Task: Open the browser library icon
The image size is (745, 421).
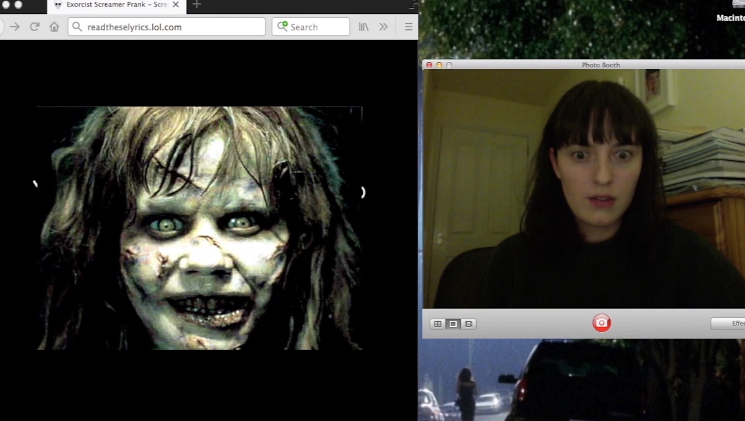Action: (364, 27)
